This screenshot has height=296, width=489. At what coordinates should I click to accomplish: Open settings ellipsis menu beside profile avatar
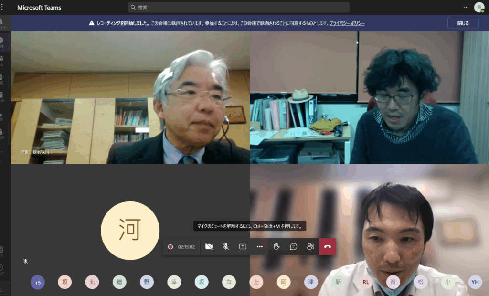466,8
